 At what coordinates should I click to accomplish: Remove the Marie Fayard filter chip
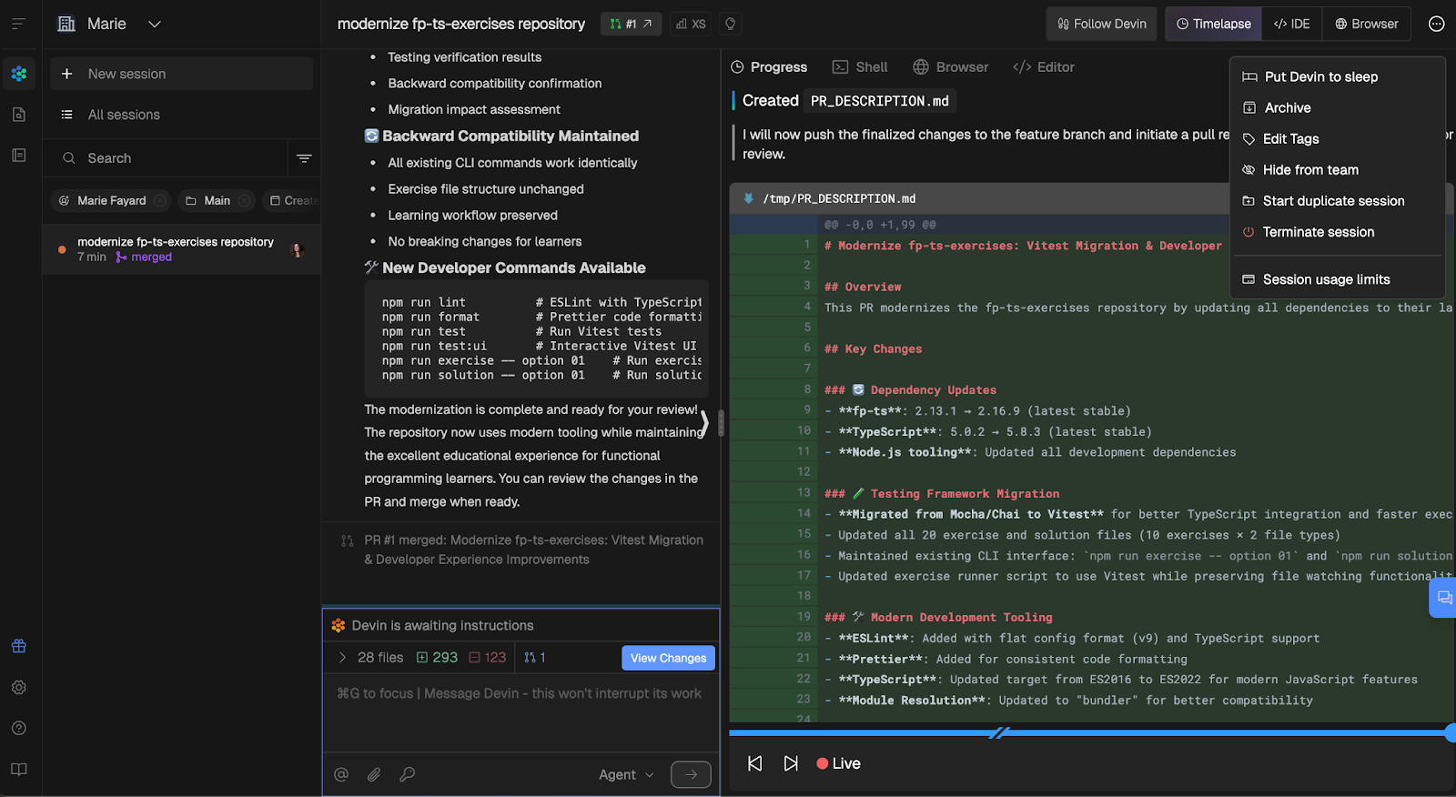coord(160,200)
